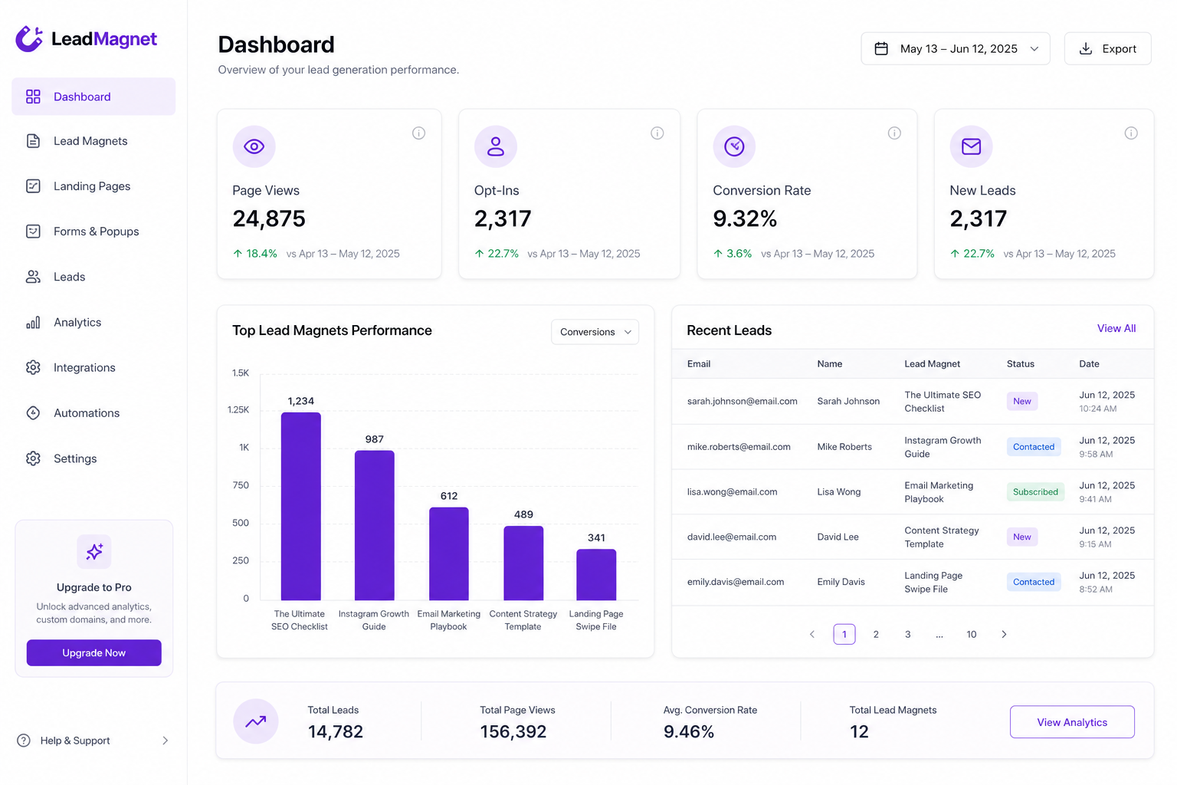Click the Lead Magnets document icon
1177x785 pixels.
pyautogui.click(x=33, y=141)
